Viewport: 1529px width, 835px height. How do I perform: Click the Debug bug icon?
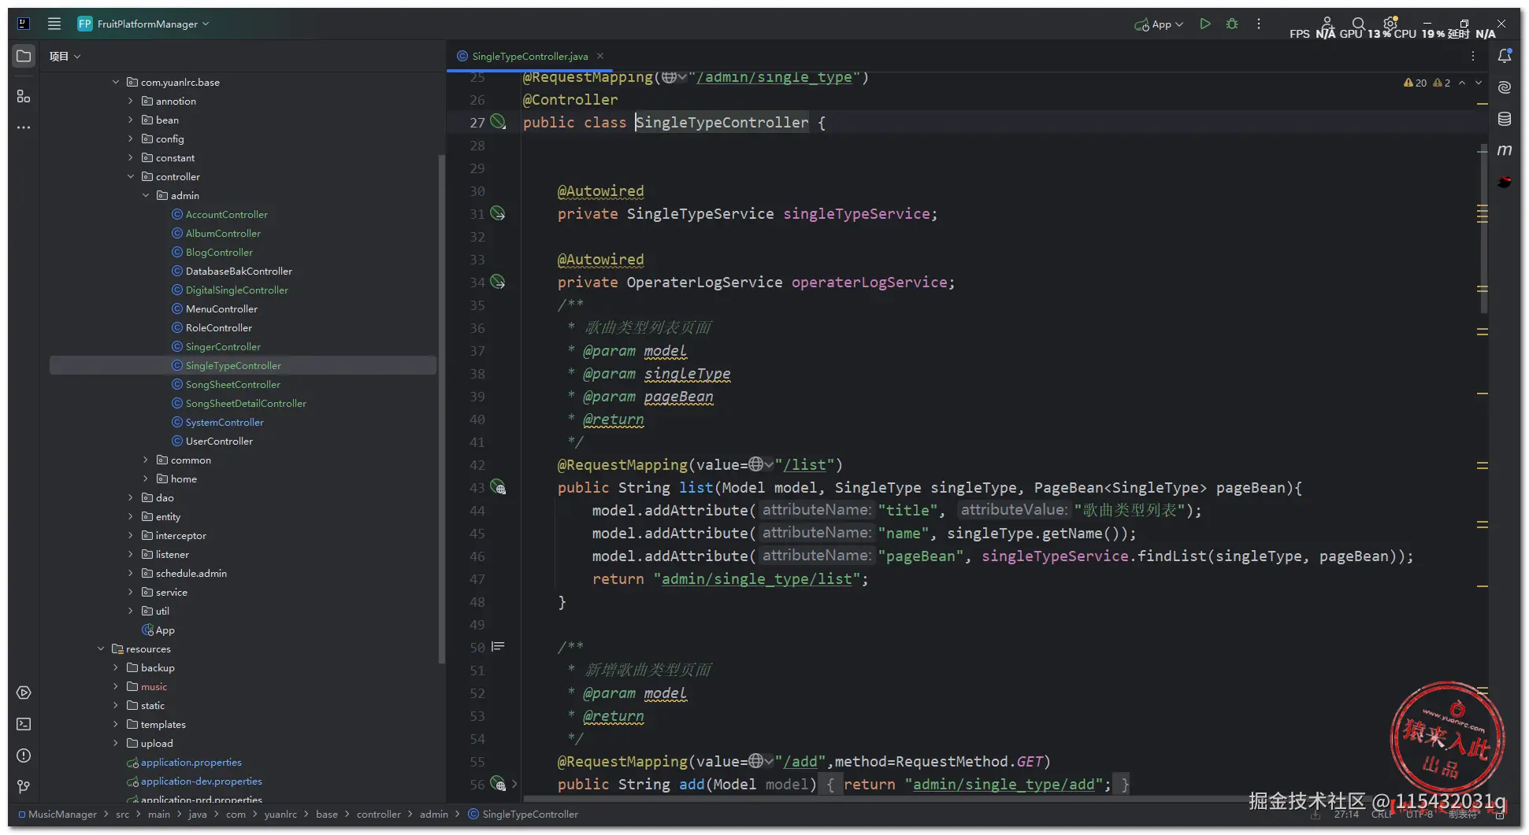(x=1232, y=24)
